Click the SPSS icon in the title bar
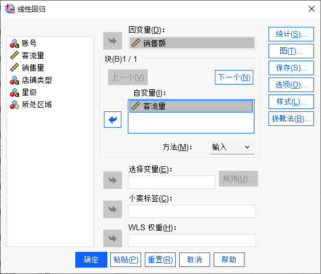Viewport: 321px width, 274px height. [x=10, y=9]
